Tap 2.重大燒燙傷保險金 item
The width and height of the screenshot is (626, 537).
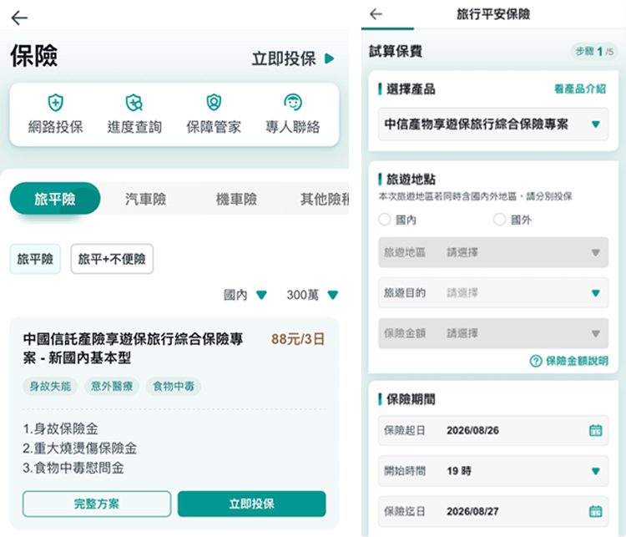(x=80, y=448)
